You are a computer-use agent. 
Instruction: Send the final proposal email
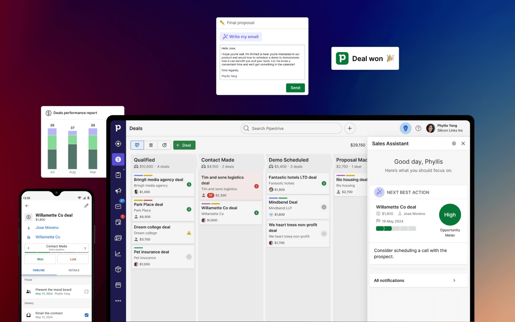[295, 88]
